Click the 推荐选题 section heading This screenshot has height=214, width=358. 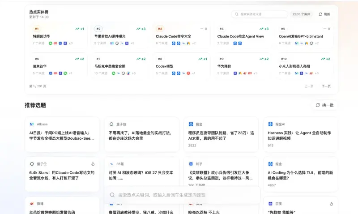(35, 105)
